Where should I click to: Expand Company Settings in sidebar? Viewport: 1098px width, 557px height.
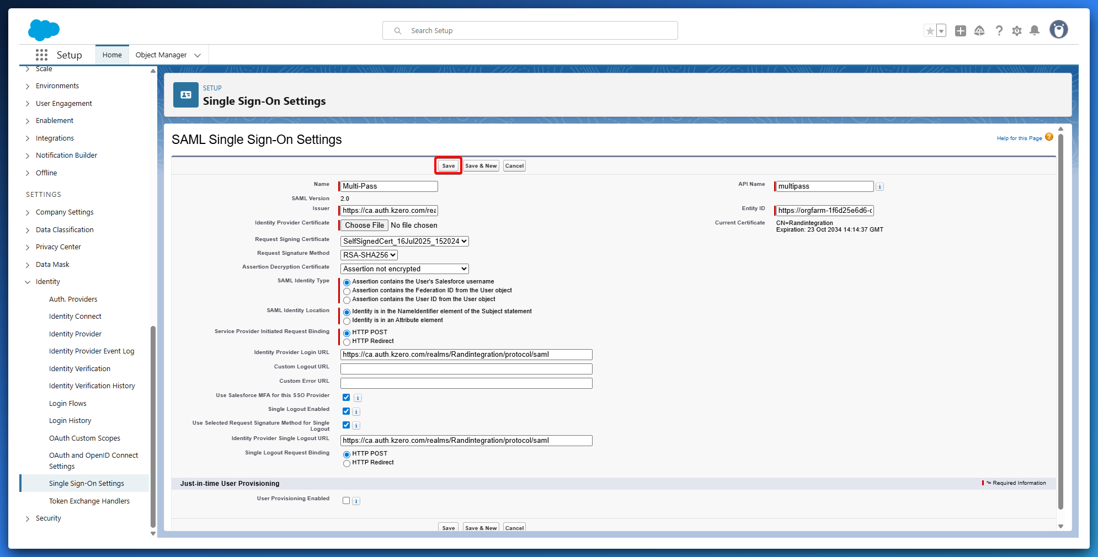coord(28,212)
